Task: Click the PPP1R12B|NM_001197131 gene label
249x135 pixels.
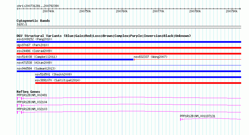Action: pos(198,116)
